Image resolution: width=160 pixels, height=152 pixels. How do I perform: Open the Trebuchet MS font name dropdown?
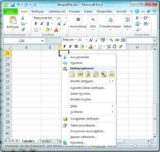[x=55, y=18]
